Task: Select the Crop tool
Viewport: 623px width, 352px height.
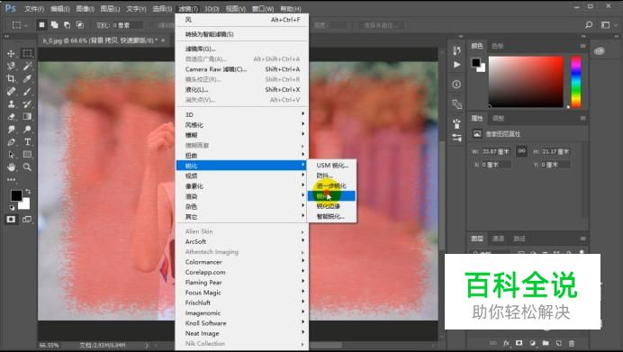Action: pyautogui.click(x=11, y=78)
